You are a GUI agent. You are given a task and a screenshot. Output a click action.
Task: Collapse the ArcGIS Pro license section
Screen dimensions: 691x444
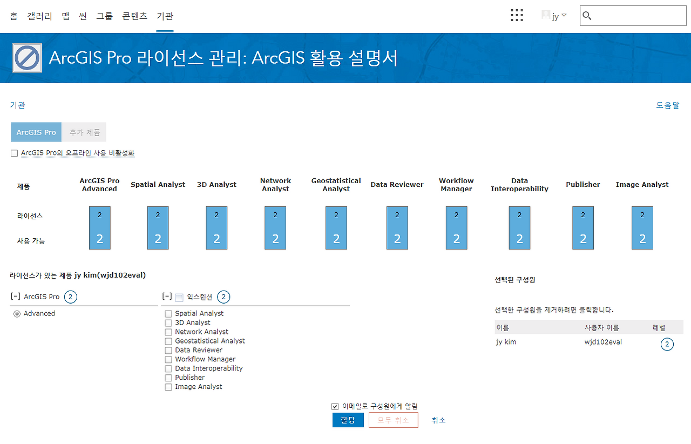(x=15, y=297)
